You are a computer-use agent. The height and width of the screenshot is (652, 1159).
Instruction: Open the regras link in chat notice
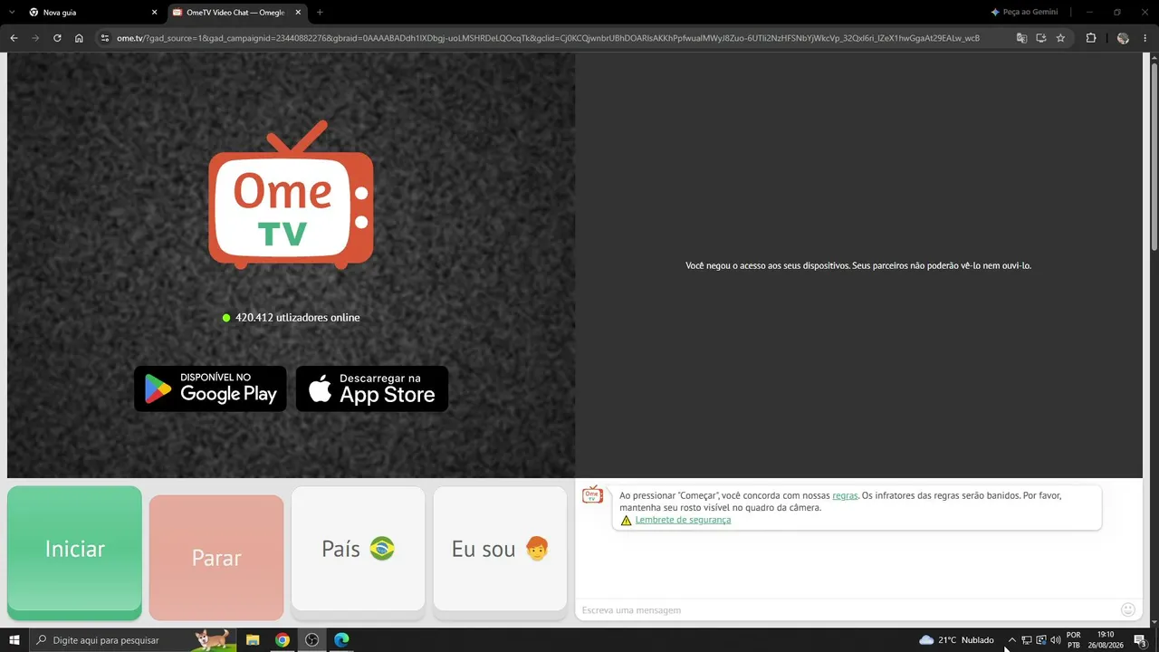[x=845, y=495]
